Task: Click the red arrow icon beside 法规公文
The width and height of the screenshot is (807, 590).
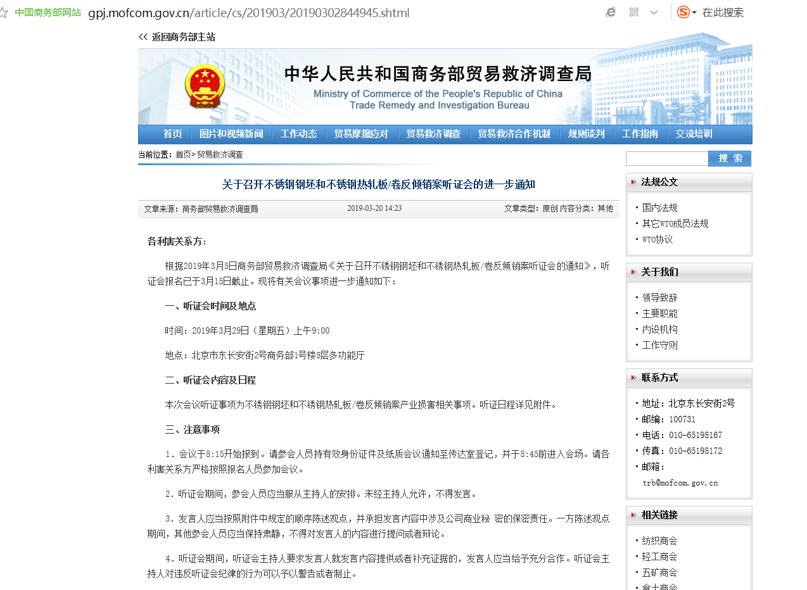Action: point(633,182)
